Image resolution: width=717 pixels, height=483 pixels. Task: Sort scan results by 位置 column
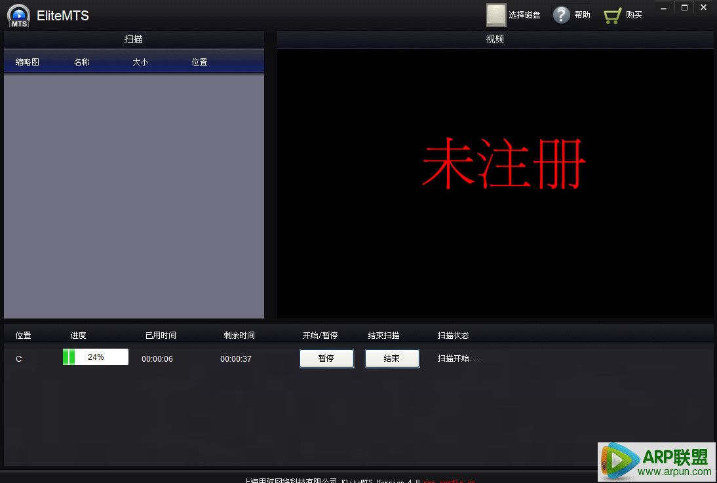(199, 62)
